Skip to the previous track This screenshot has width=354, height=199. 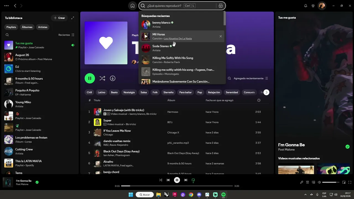pos(168,180)
